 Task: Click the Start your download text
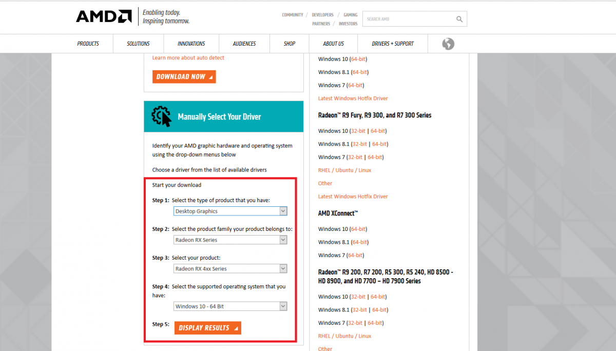pos(177,185)
